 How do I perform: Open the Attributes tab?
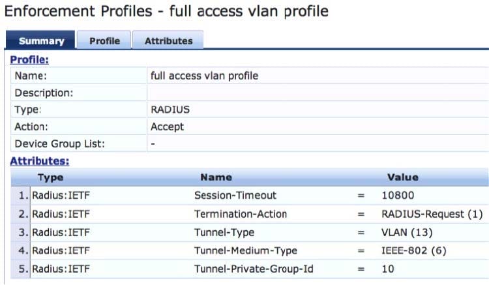[x=168, y=40]
